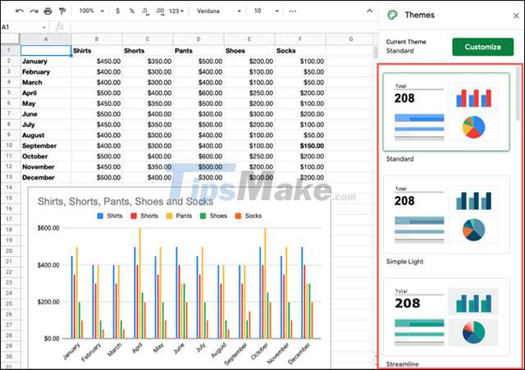Click the chart title text
The width and height of the screenshot is (525, 370).
pos(126,202)
